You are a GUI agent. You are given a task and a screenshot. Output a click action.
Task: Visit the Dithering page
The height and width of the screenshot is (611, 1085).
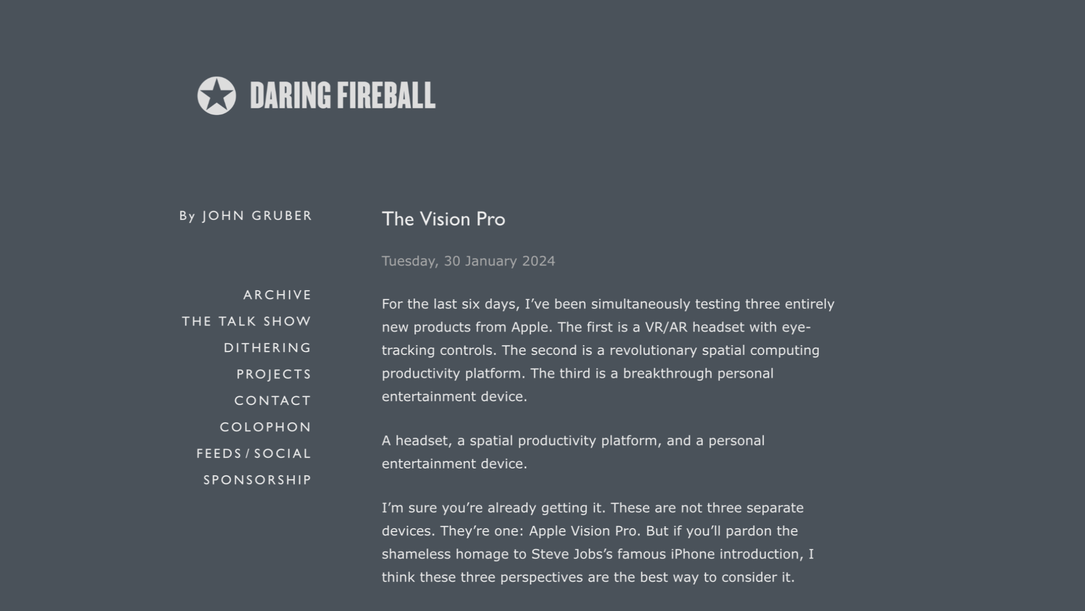pos(268,348)
